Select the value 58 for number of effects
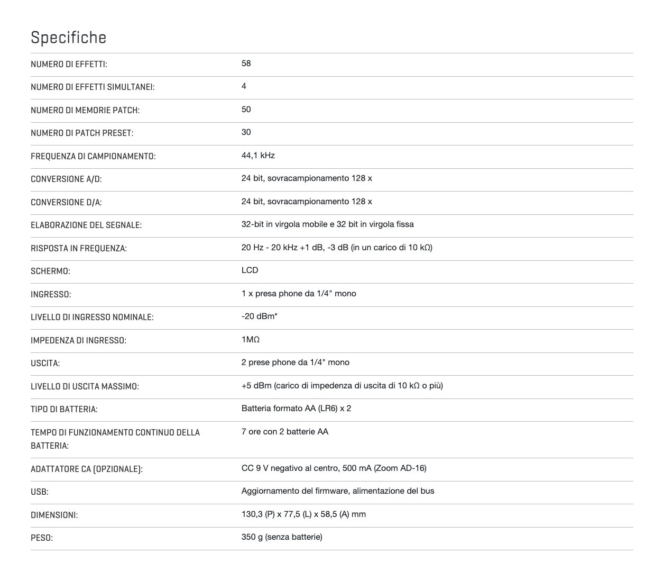 246,63
